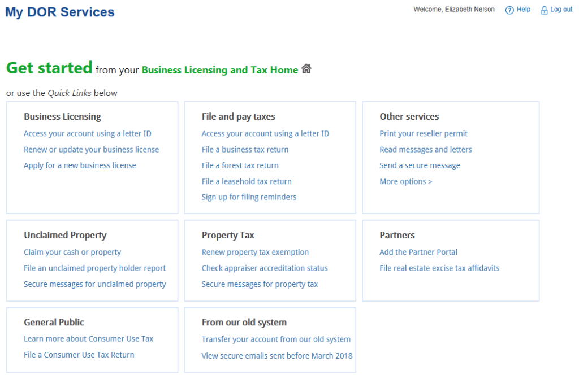The height and width of the screenshot is (379, 579).
Task: Expand More options under Other services
Action: click(405, 181)
